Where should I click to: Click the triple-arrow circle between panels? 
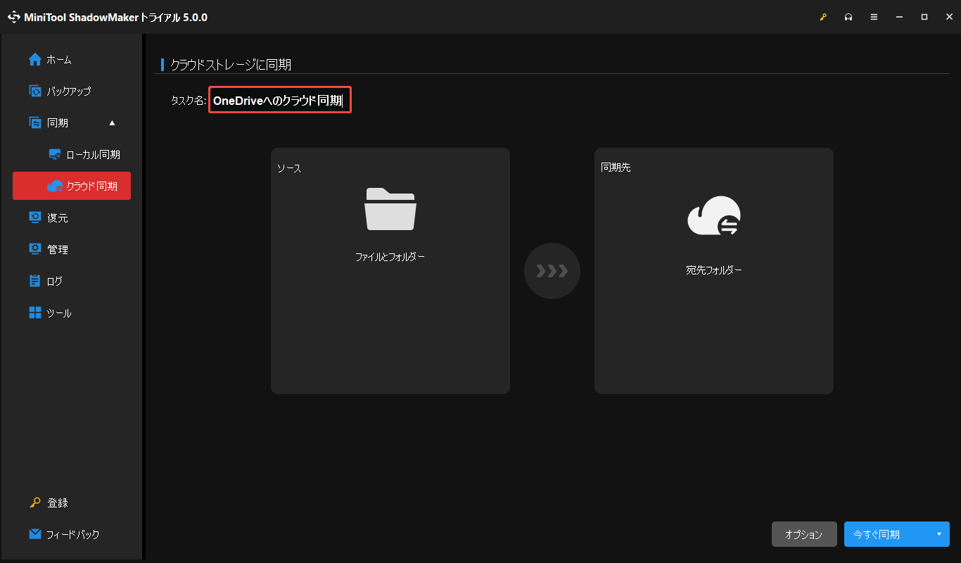[x=552, y=271]
